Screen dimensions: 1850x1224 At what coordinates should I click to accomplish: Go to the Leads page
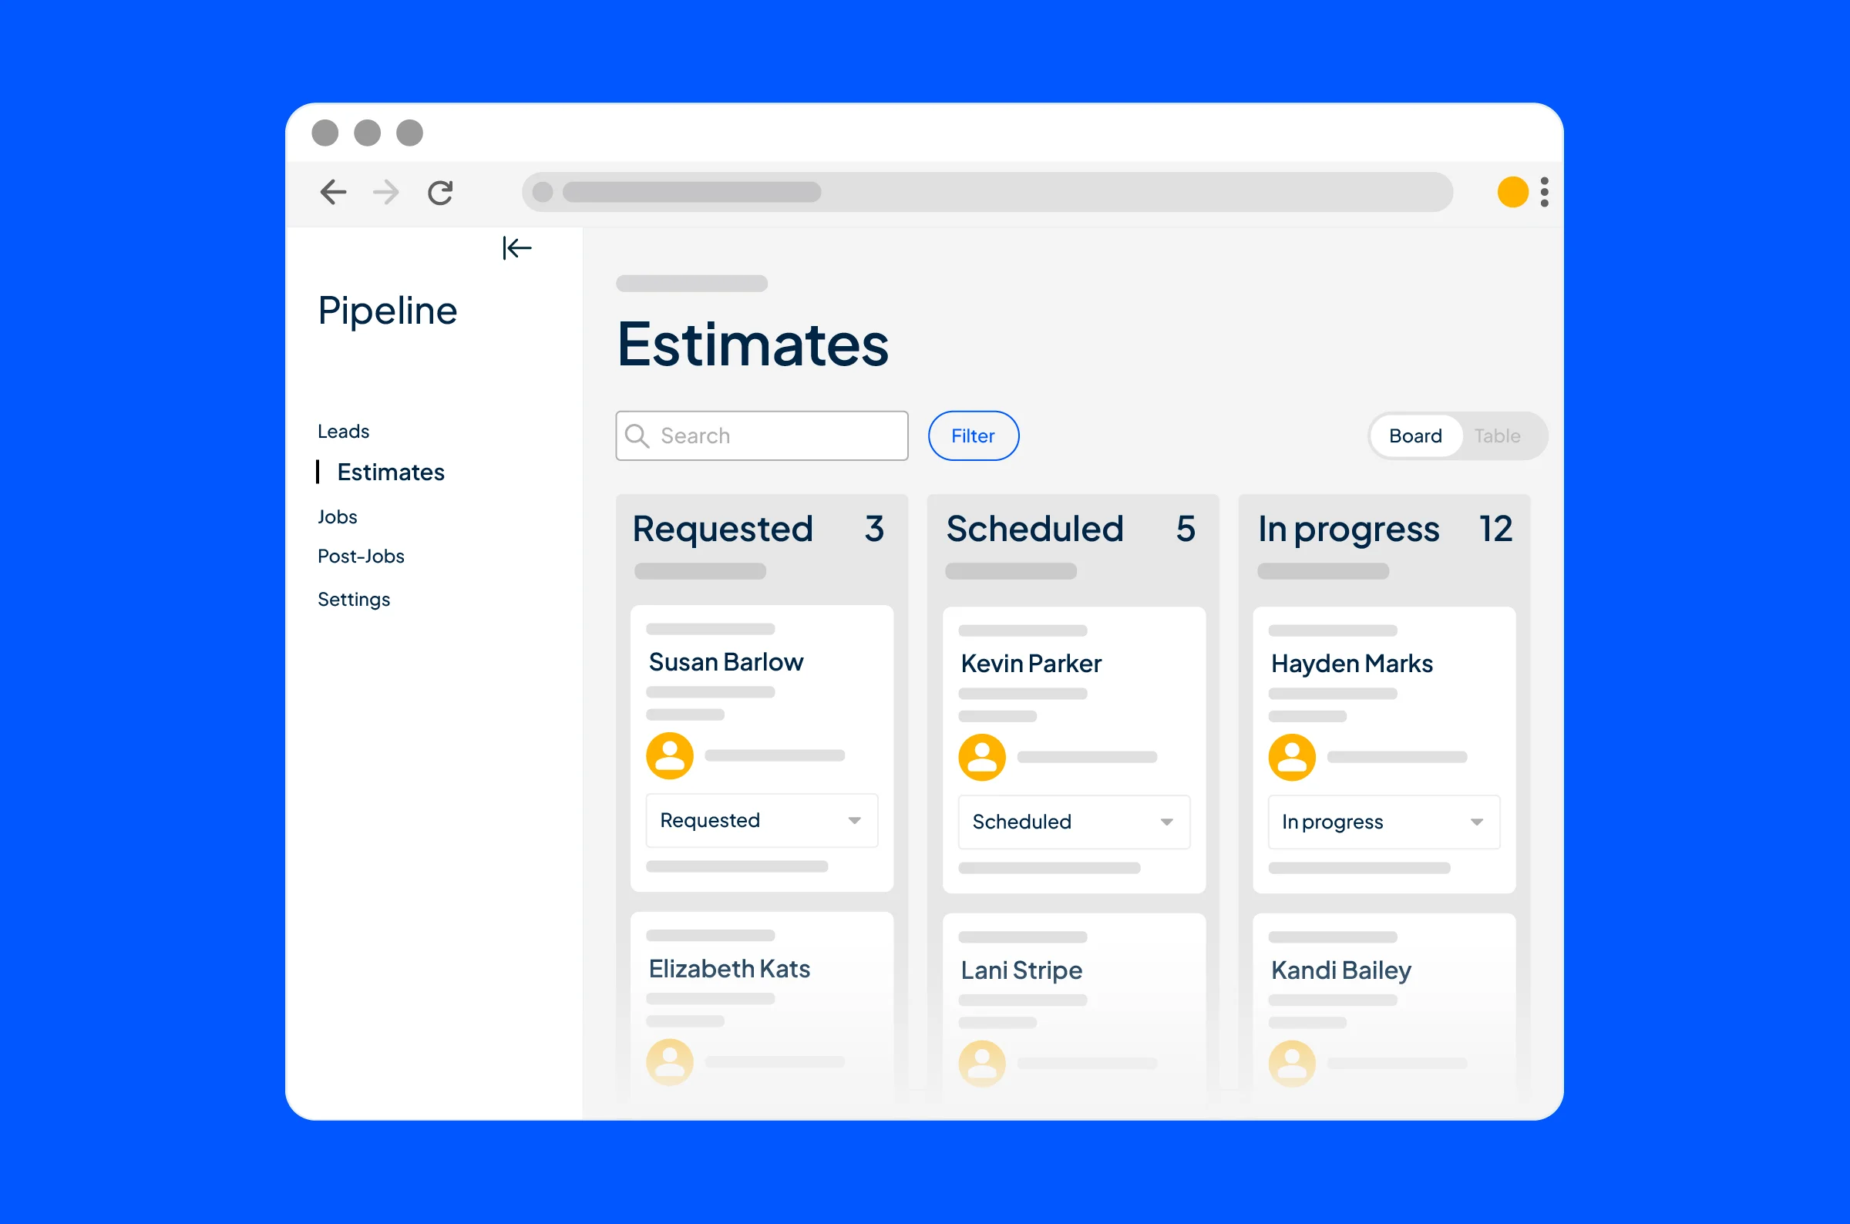(343, 430)
